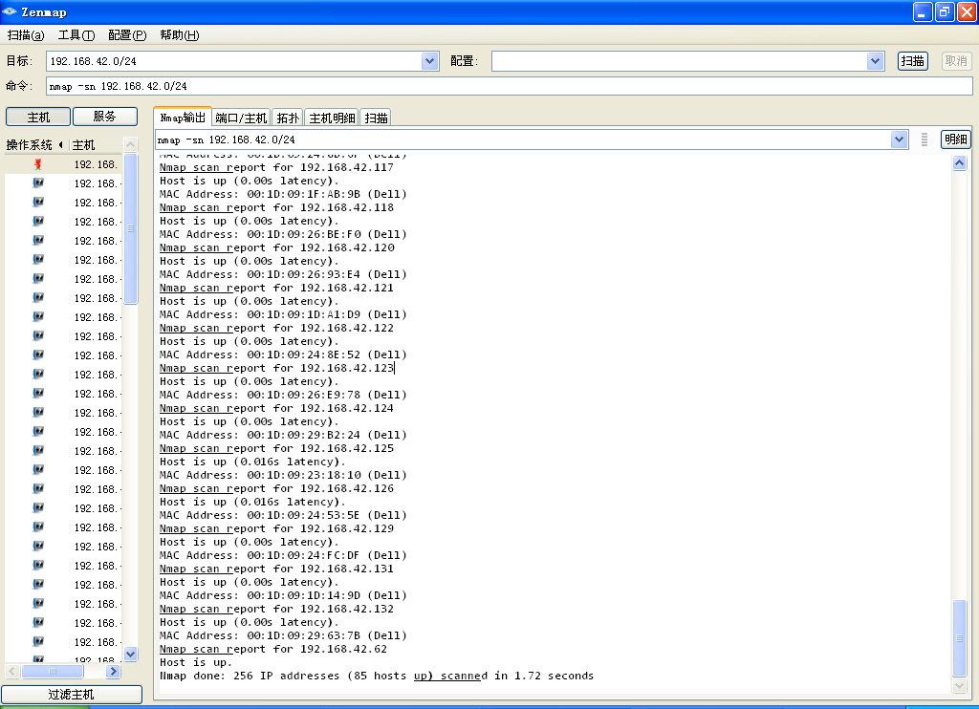Open the 扫描(a) menu
This screenshot has width=979, height=709.
[x=26, y=35]
